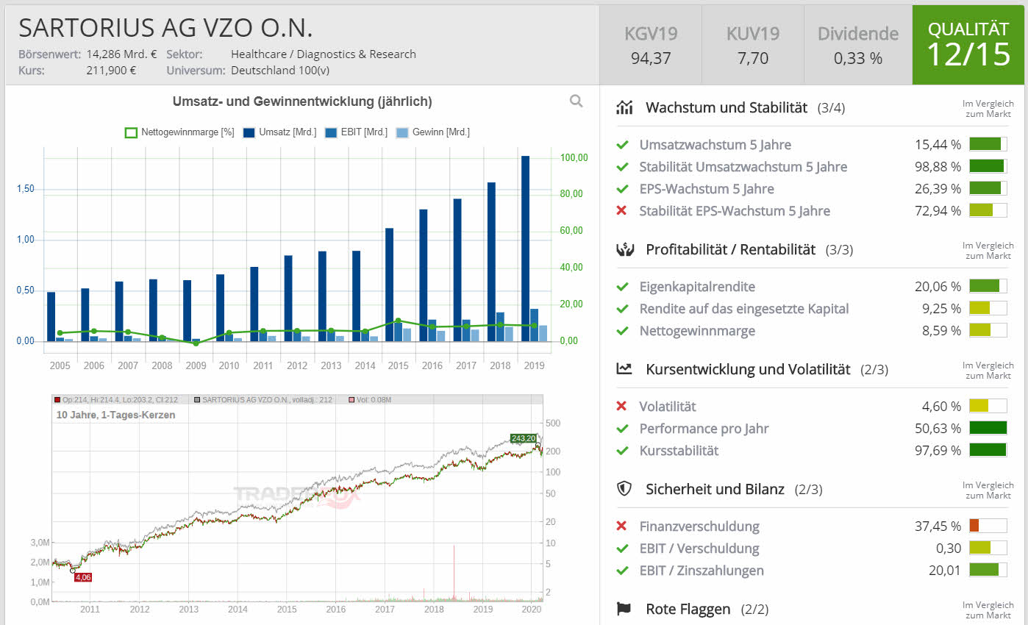This screenshot has height=625, width=1028.
Task: Click the KGV19 94,37 tile
Action: 651,45
